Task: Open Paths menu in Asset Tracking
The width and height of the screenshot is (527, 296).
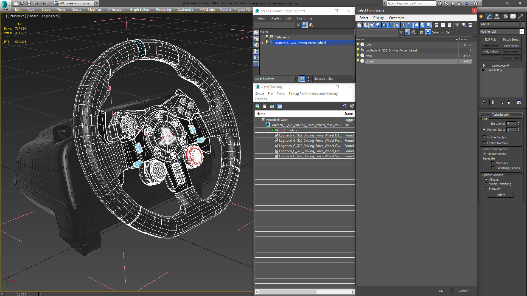Action: tap(281, 94)
